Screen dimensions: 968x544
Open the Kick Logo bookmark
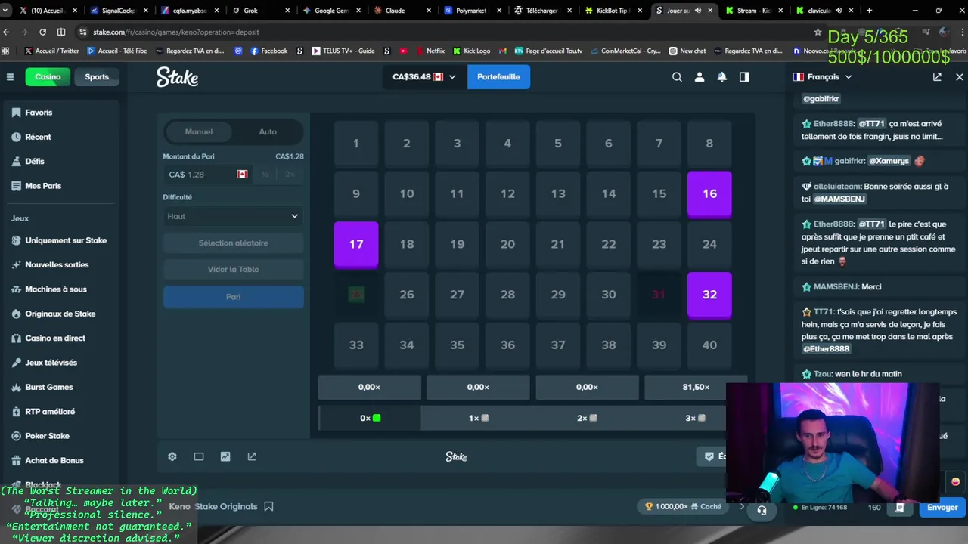point(471,51)
